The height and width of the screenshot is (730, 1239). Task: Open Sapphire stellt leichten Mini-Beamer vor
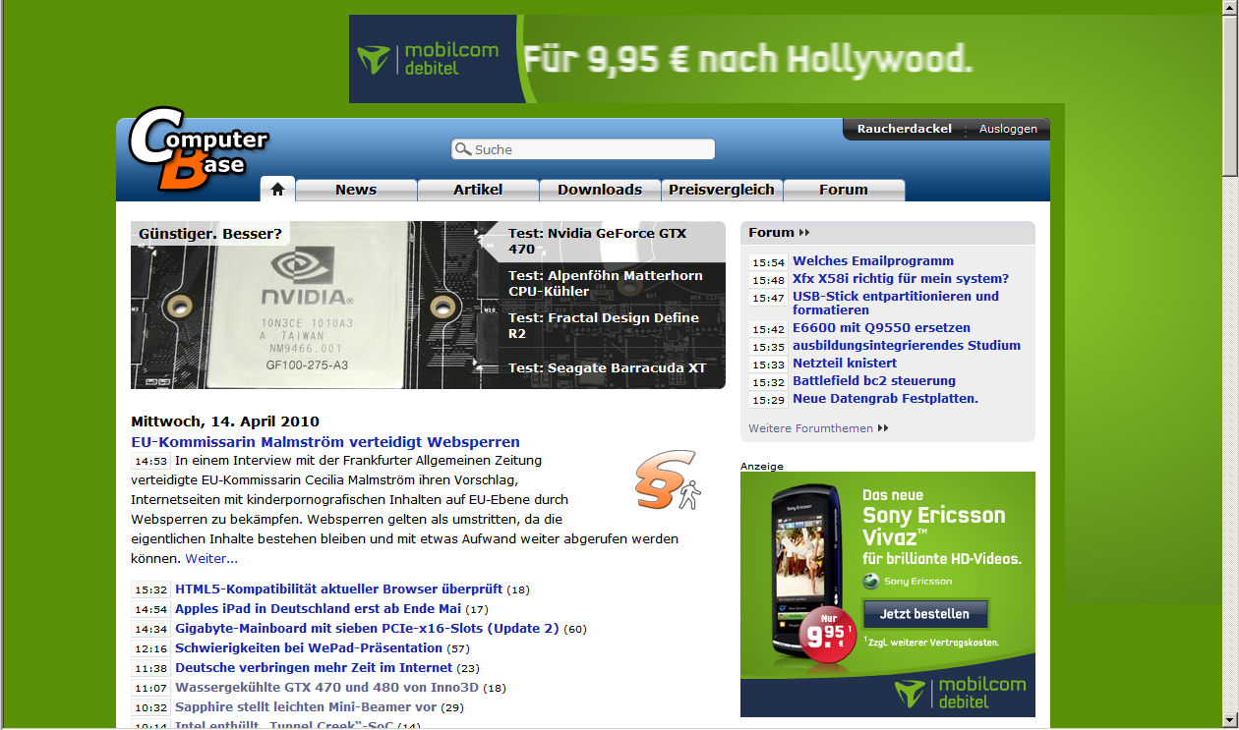[x=306, y=707]
